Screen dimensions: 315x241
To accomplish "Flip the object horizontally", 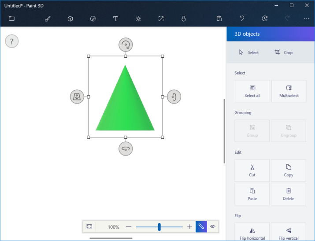I will tap(252, 232).
